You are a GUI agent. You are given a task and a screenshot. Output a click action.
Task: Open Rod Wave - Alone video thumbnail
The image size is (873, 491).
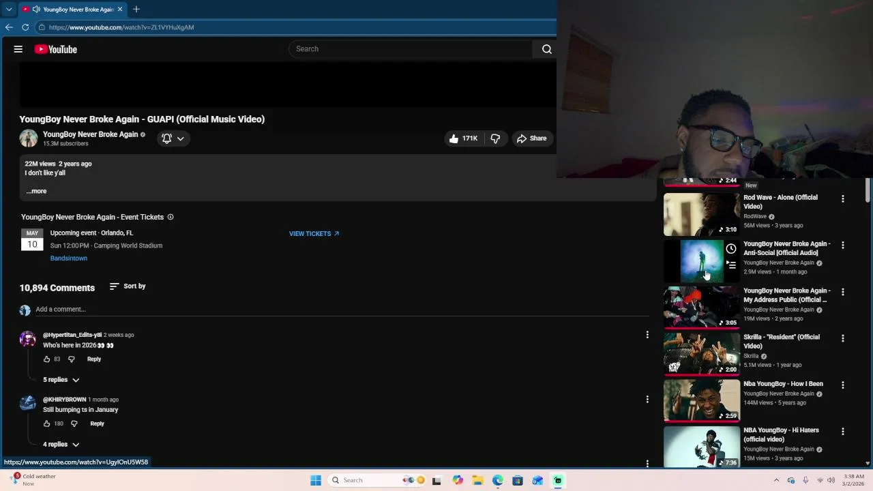click(x=702, y=214)
